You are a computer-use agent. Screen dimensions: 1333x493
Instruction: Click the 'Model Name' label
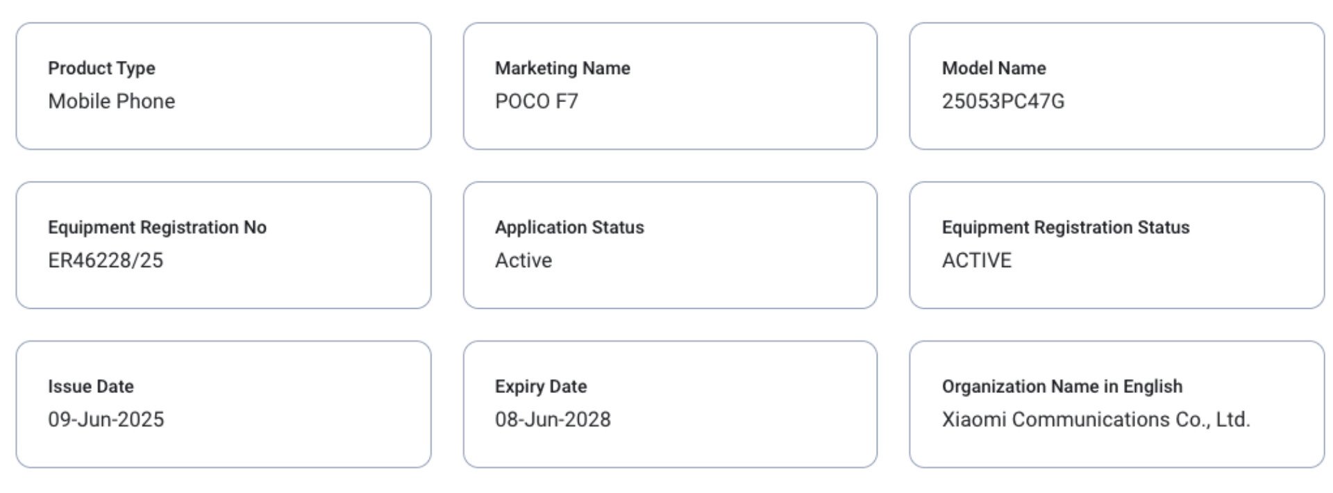[994, 68]
